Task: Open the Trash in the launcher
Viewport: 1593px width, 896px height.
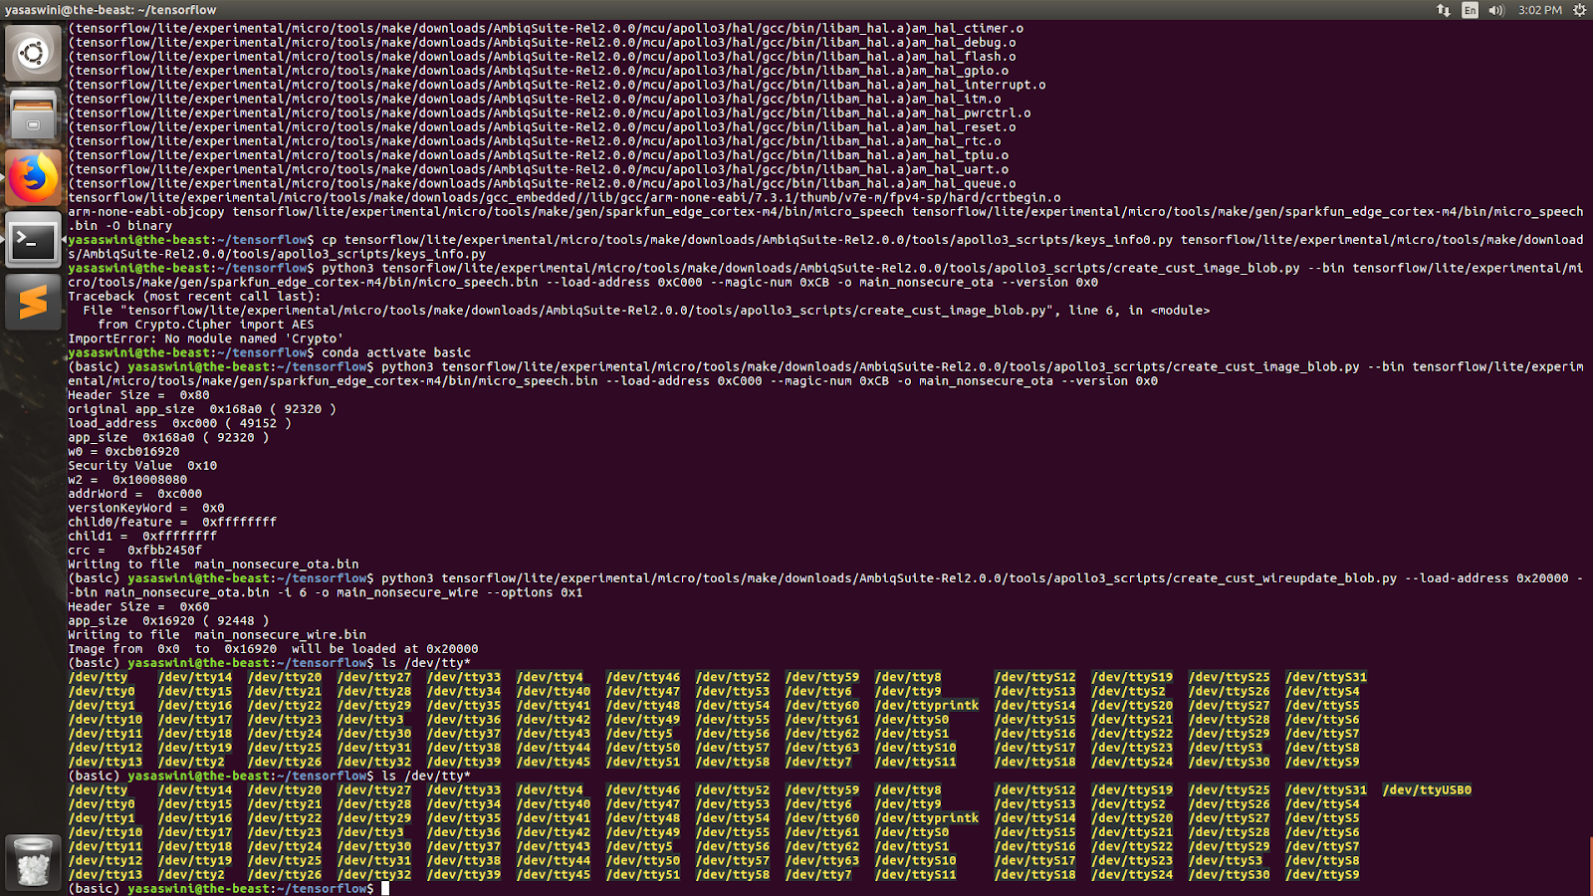Action: pos(33,861)
